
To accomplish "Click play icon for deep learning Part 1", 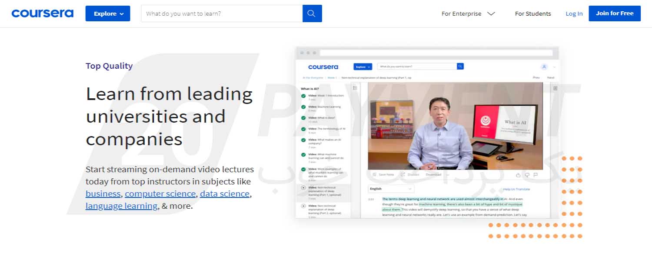I will click(x=303, y=188).
